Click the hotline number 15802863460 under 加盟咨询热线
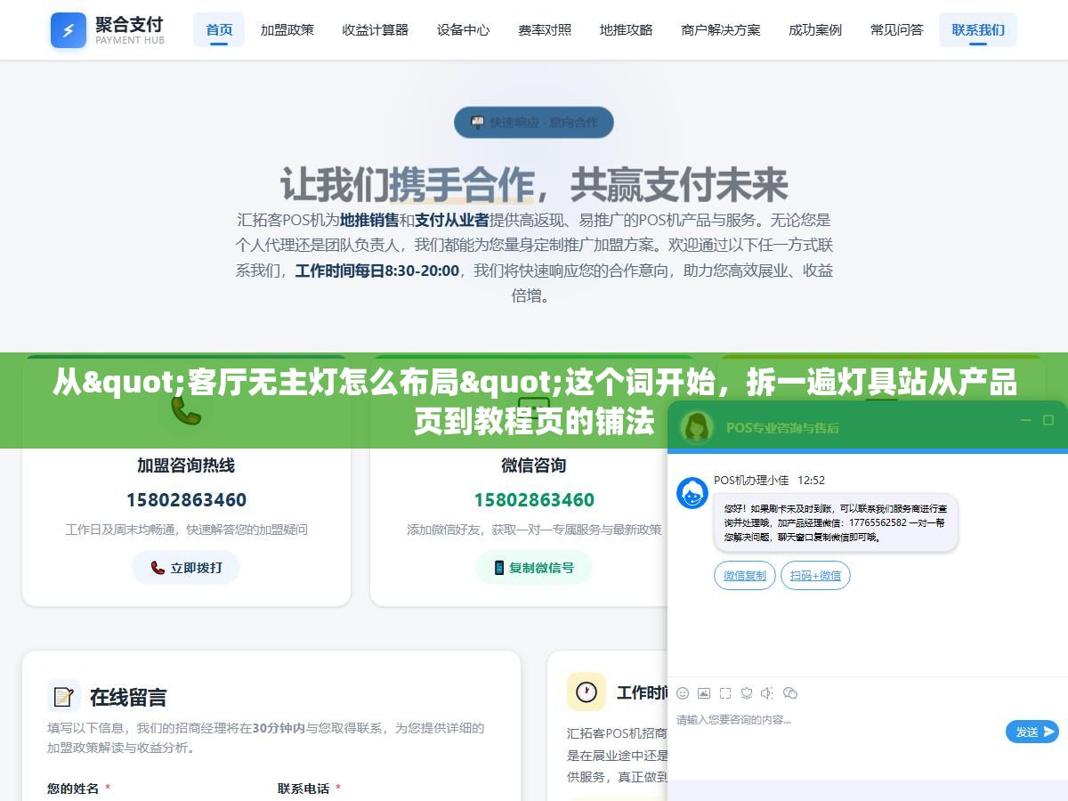Viewport: 1068px width, 801px height. tap(186, 499)
